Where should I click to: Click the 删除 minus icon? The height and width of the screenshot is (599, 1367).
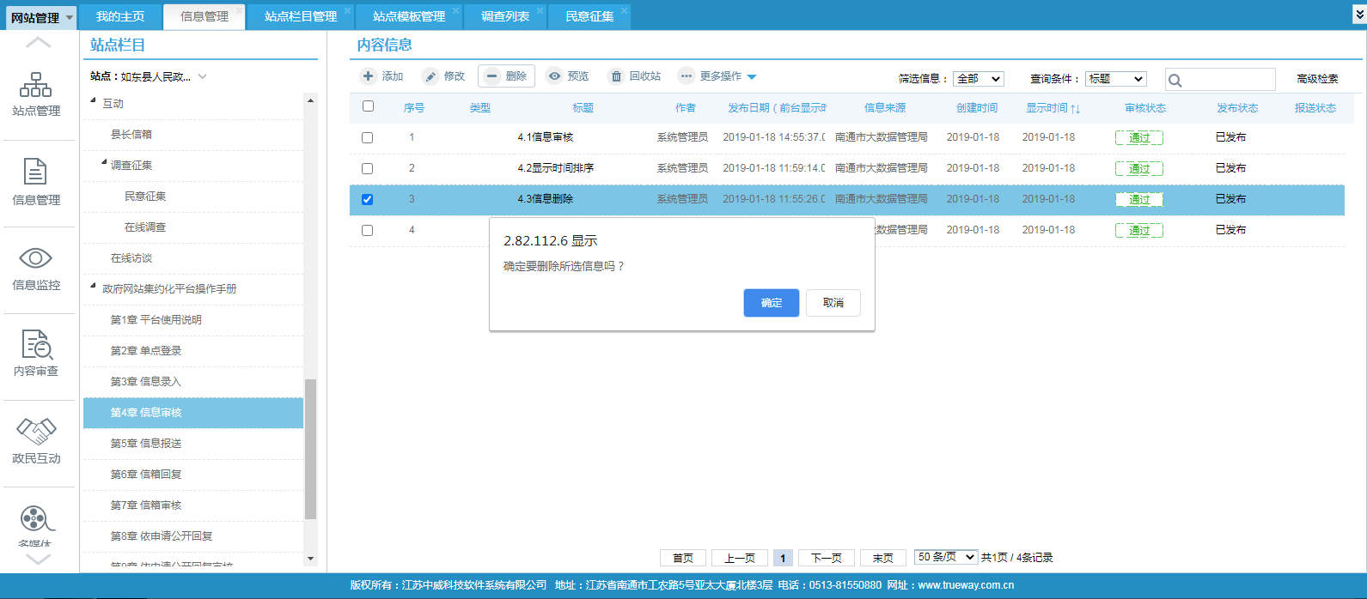(x=491, y=76)
